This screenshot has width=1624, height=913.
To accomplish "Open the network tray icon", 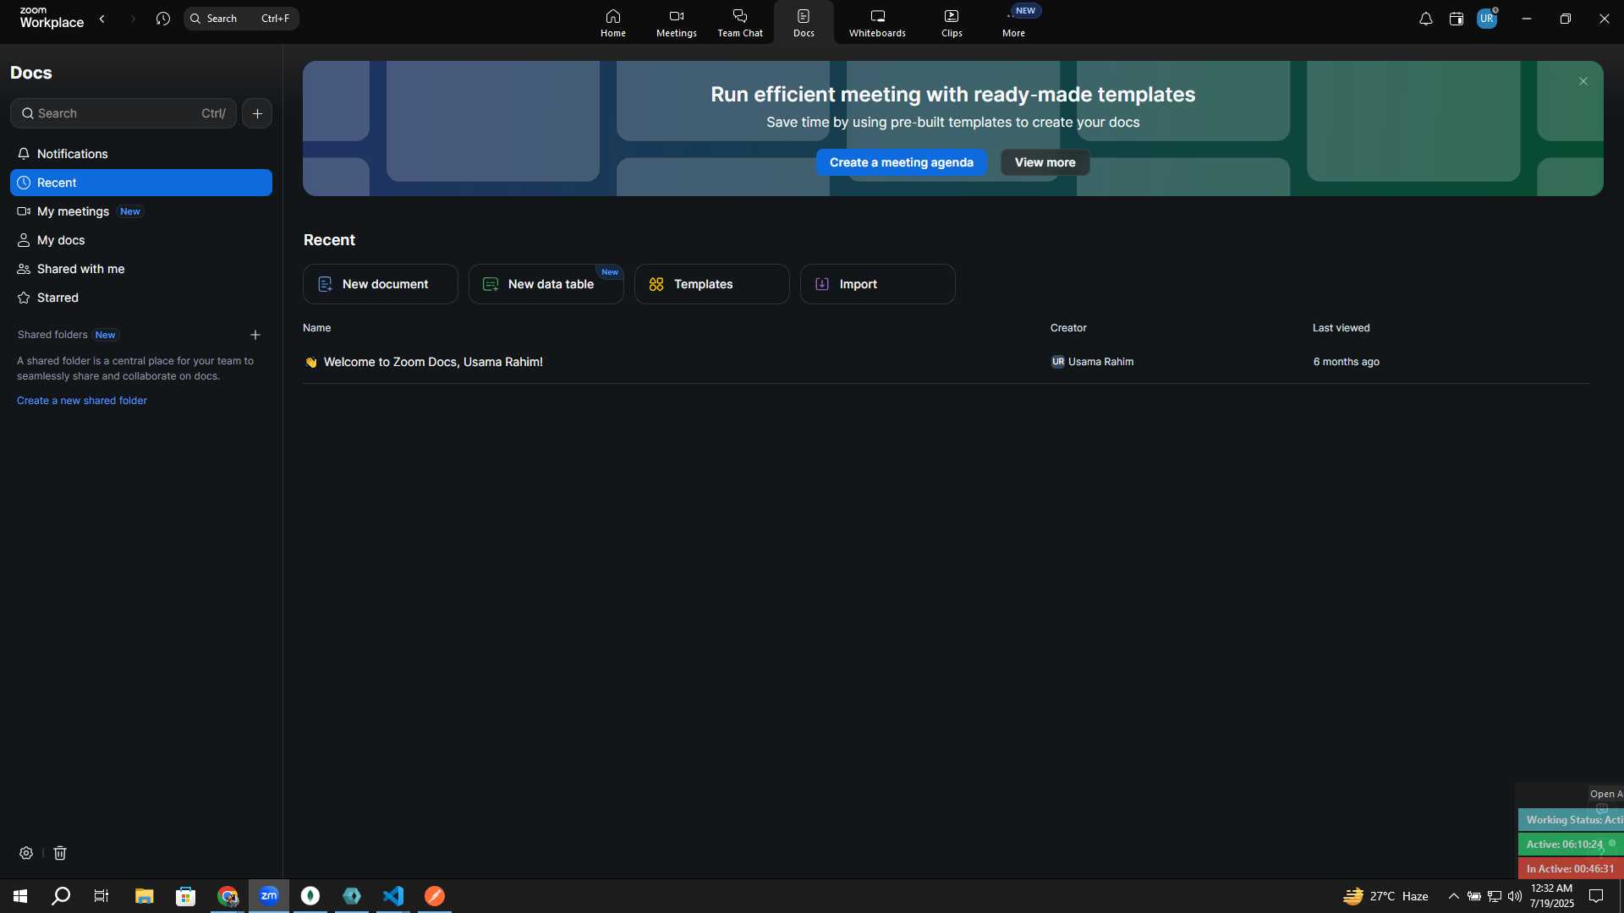I will coord(1495,896).
